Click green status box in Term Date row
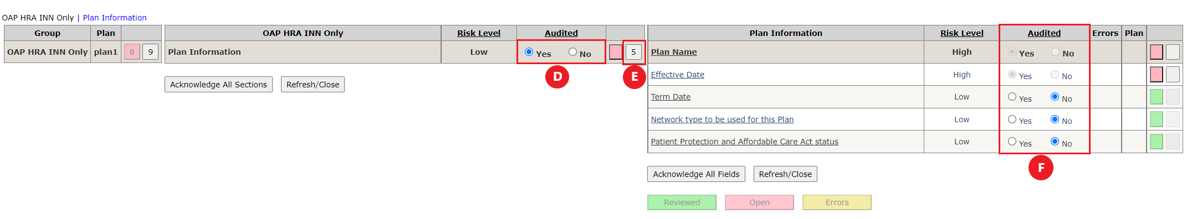Screen dimensions: 1192x219 click(x=1156, y=97)
